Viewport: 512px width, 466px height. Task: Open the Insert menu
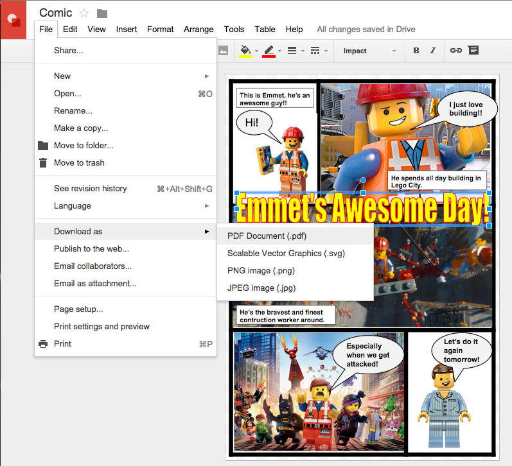(x=127, y=30)
